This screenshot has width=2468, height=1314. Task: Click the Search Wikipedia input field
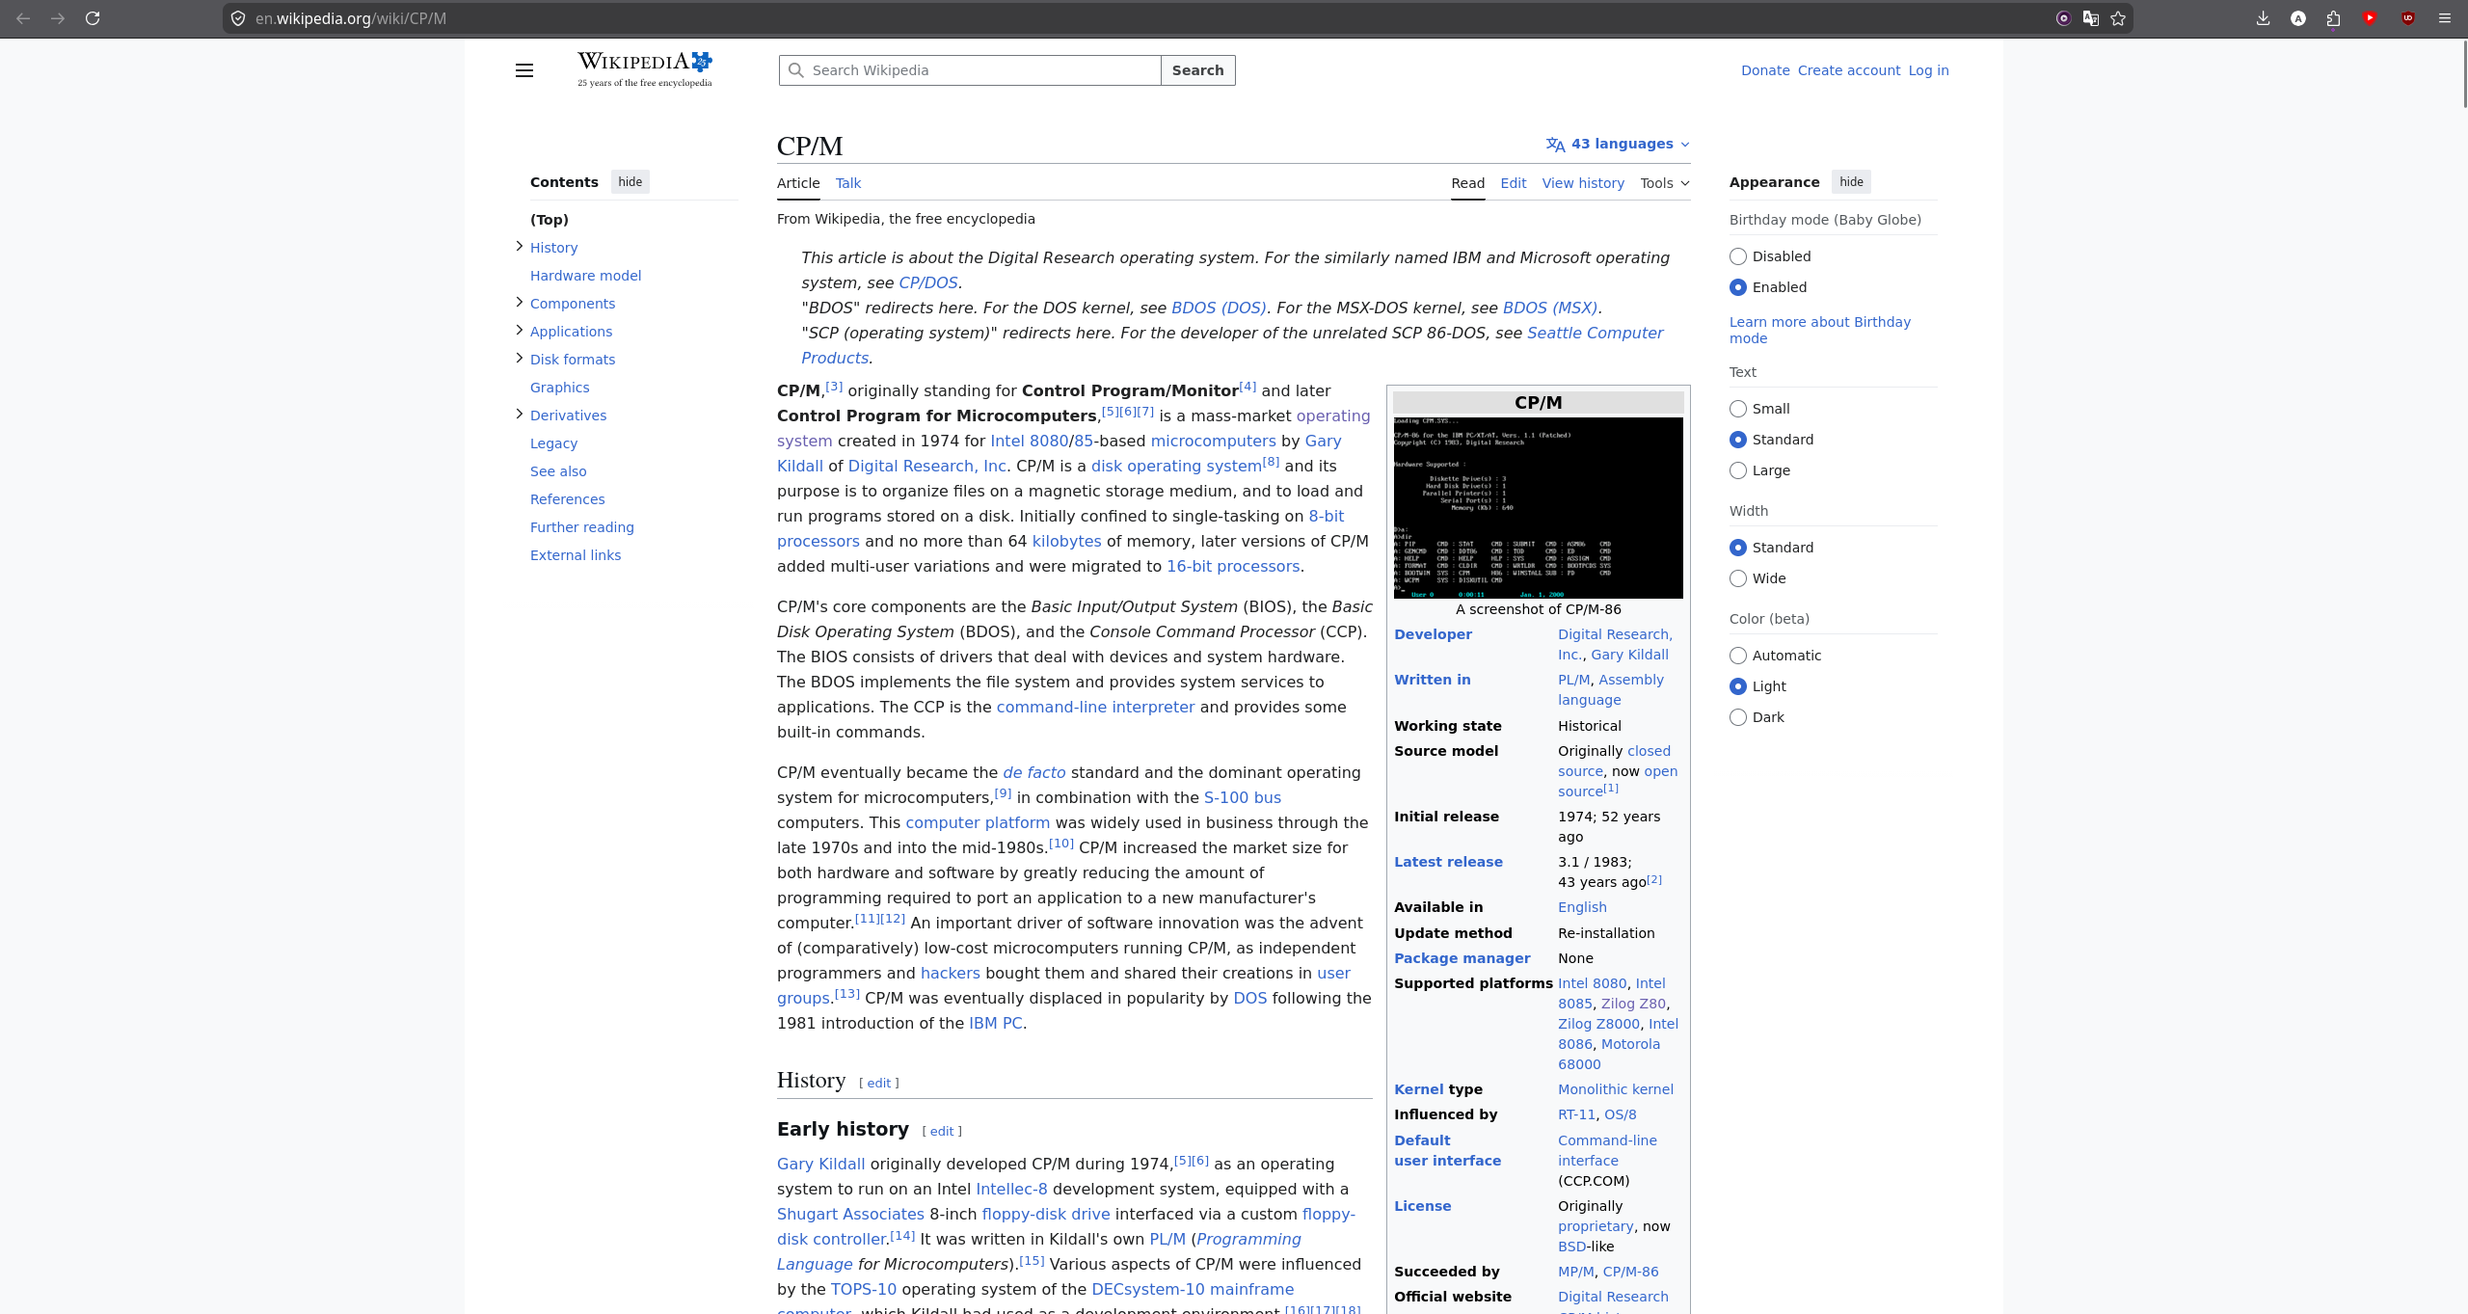(974, 70)
